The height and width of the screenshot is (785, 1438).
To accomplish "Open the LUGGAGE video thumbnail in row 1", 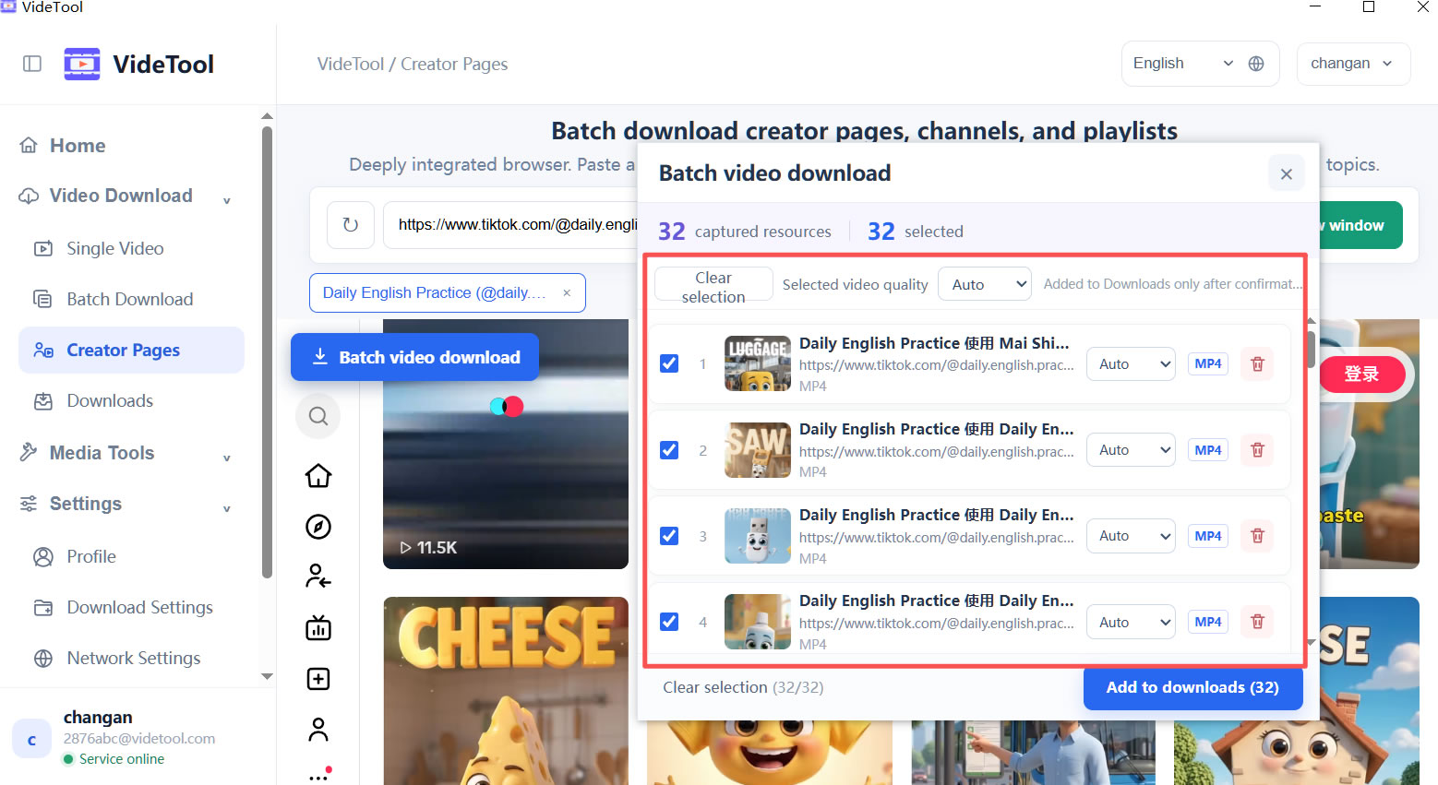I will click(x=758, y=363).
